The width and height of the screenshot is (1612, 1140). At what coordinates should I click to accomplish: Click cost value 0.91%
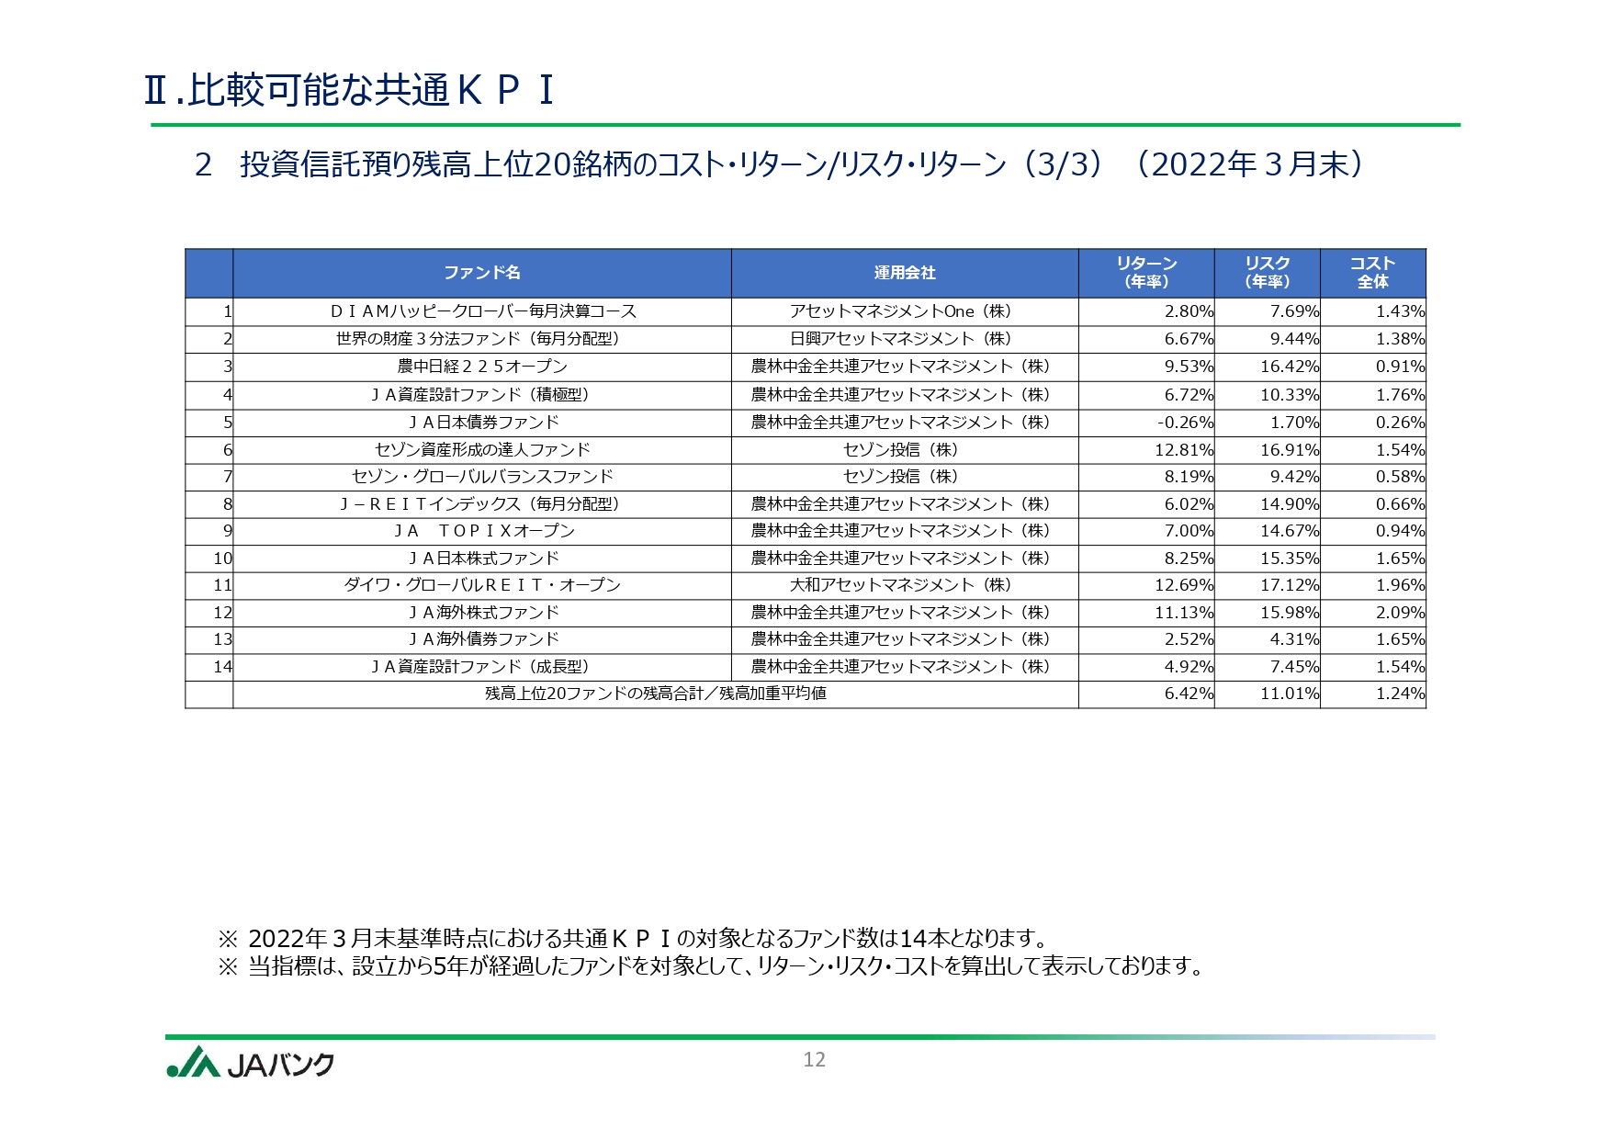pos(1400,367)
